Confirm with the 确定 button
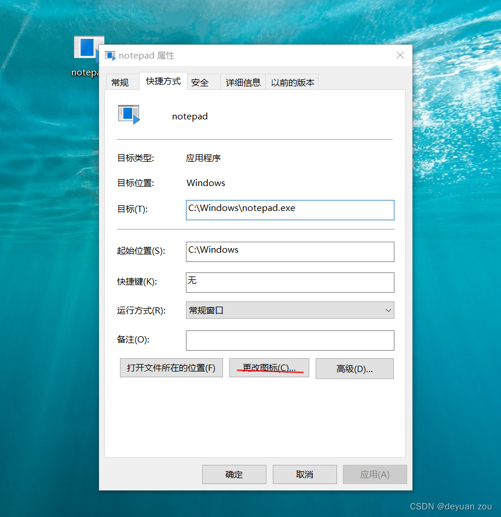The height and width of the screenshot is (517, 501). (234, 475)
